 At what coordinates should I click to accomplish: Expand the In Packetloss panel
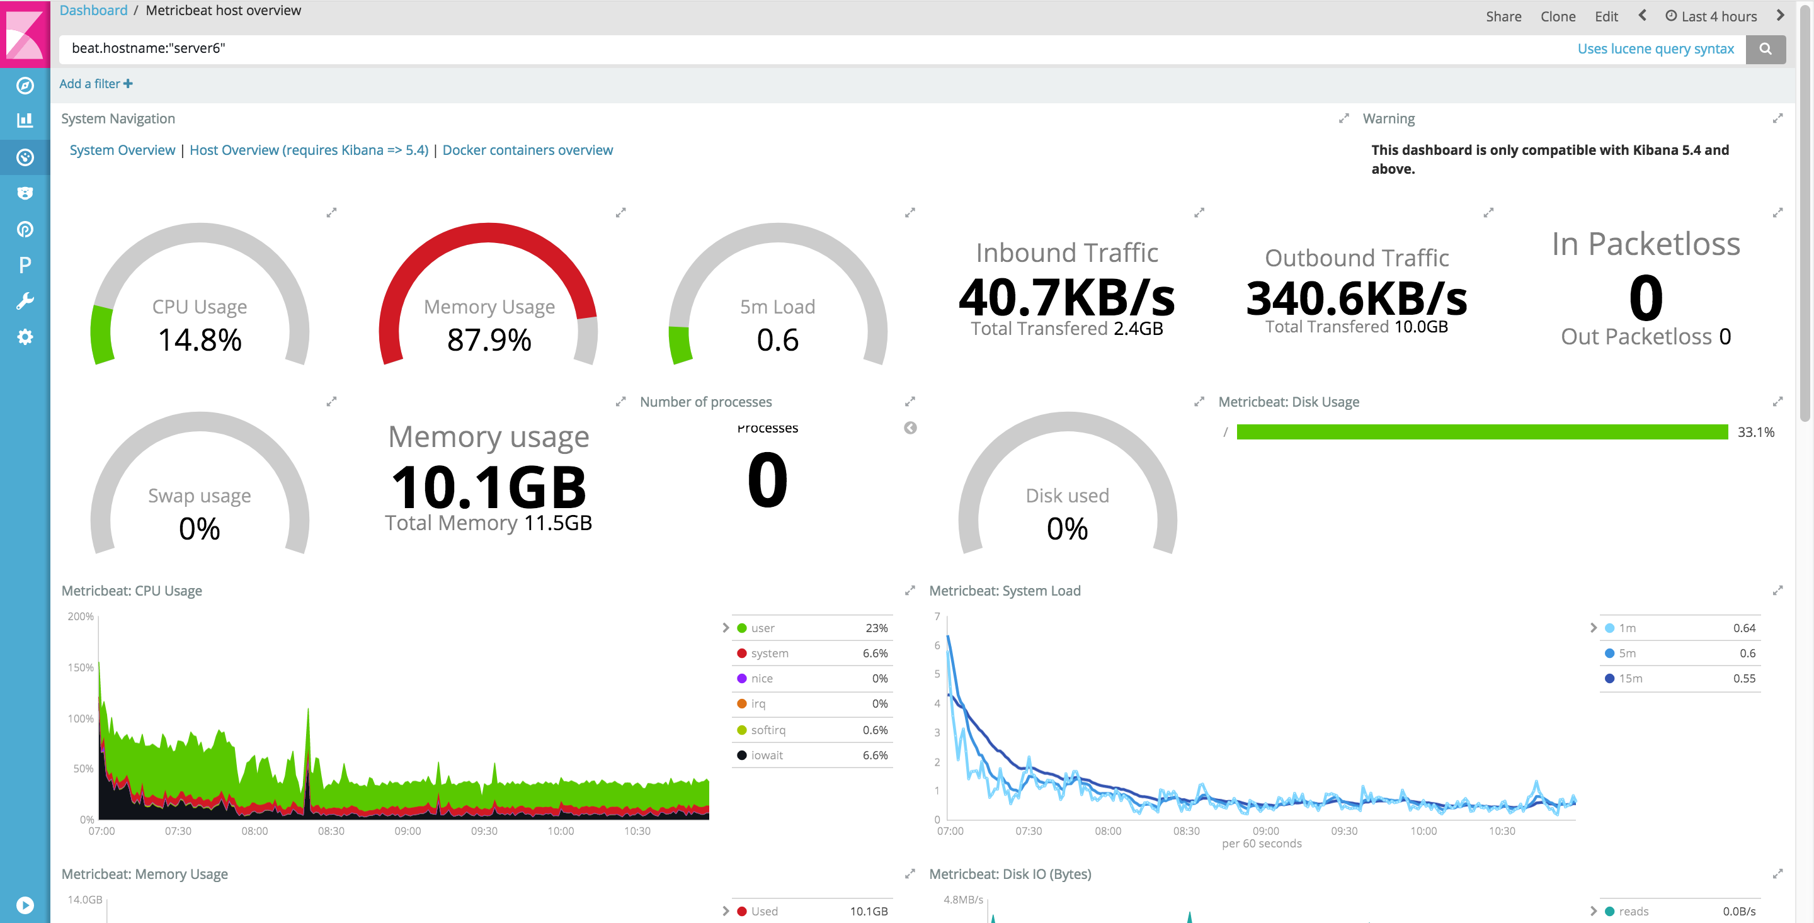click(1778, 212)
